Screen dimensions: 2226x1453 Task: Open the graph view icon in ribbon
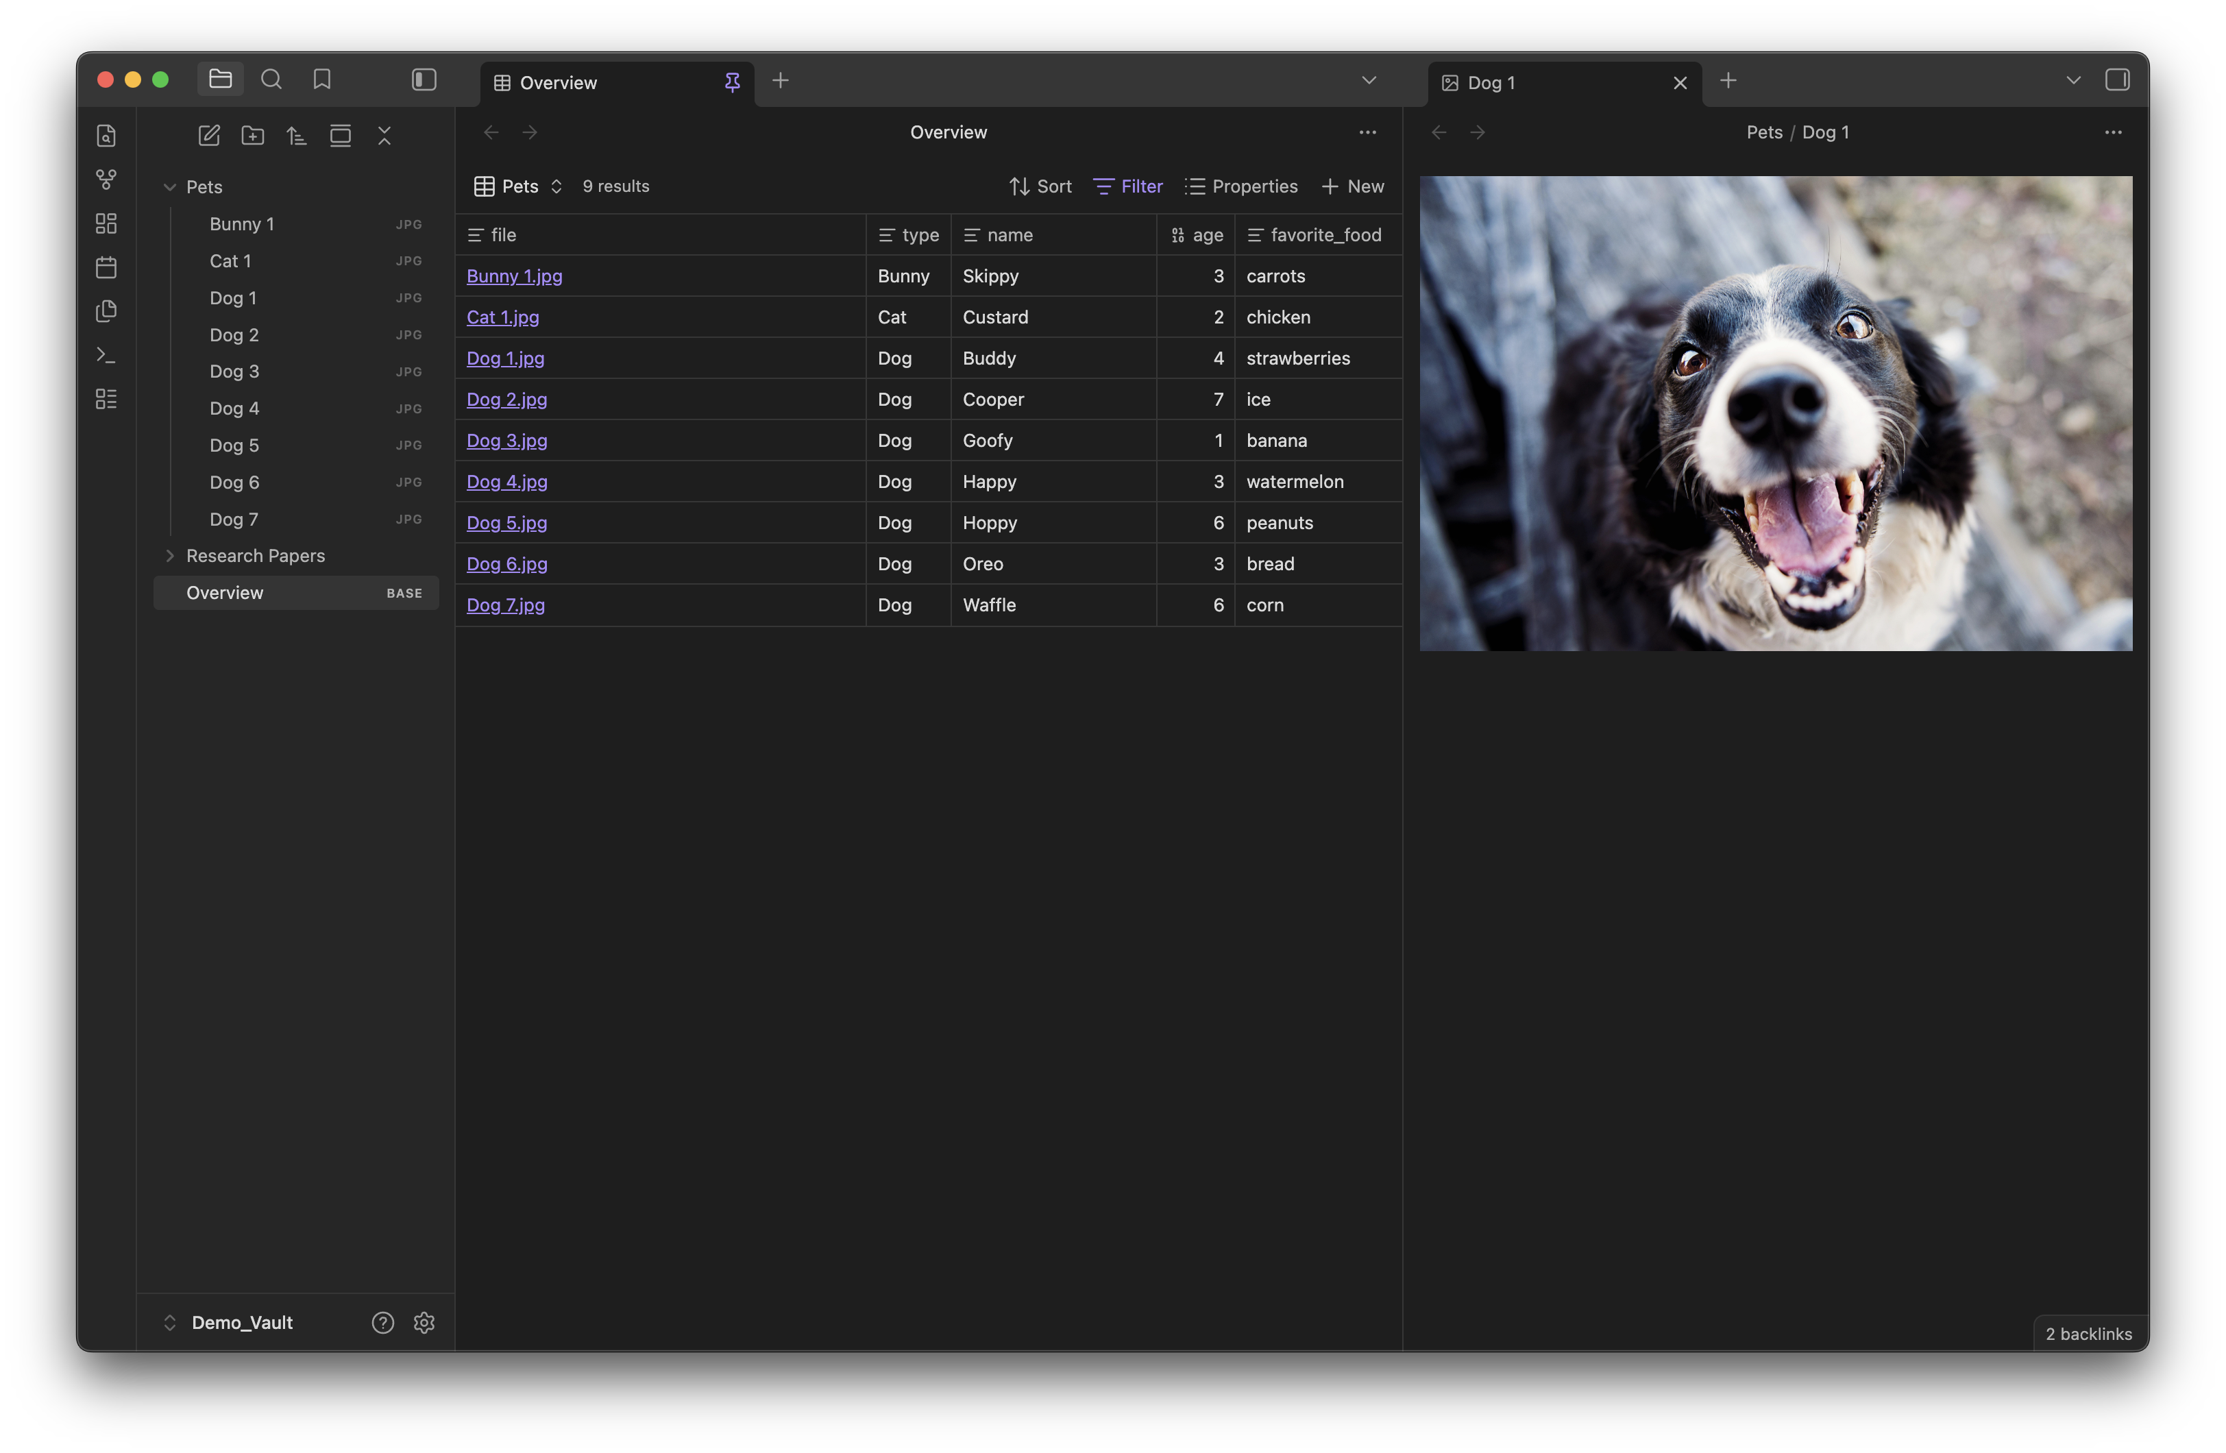click(107, 179)
